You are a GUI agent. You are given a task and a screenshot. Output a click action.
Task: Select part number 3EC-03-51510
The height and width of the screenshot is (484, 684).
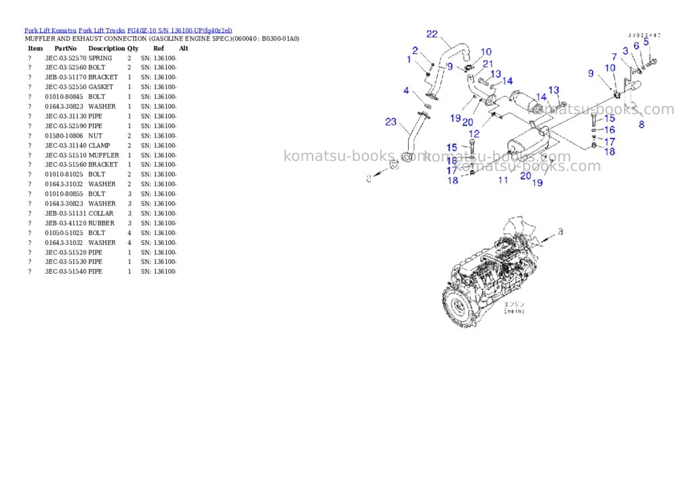[65, 156]
